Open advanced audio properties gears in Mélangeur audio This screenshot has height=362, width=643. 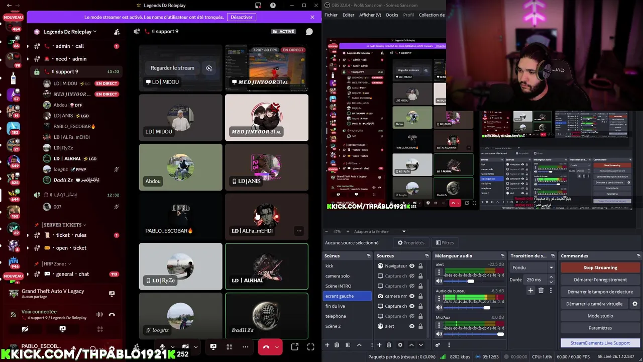438,345
